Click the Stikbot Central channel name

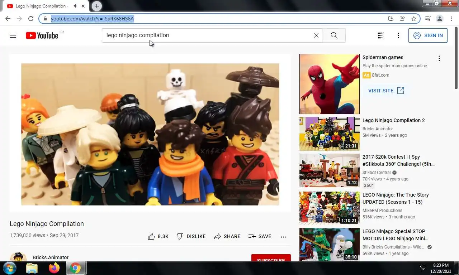(x=377, y=173)
